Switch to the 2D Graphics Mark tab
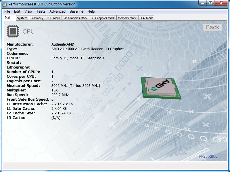The height and width of the screenshot is (172, 230). pos(75,18)
